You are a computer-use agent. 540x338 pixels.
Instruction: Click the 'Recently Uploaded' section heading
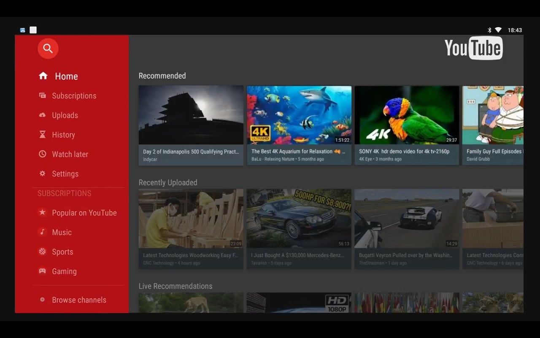pos(168,183)
